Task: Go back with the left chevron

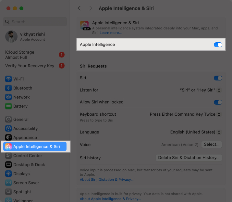Action: point(79,8)
